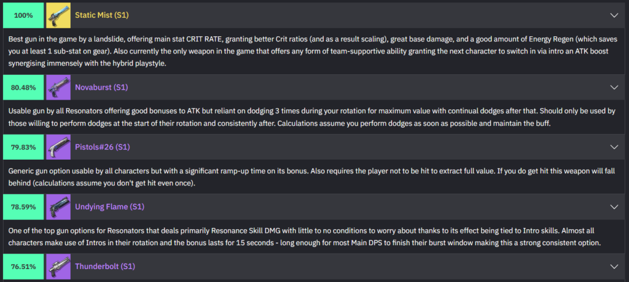This screenshot has height=282, width=629.
Task: Expand the Static Mist chevron
Action: [x=614, y=15]
